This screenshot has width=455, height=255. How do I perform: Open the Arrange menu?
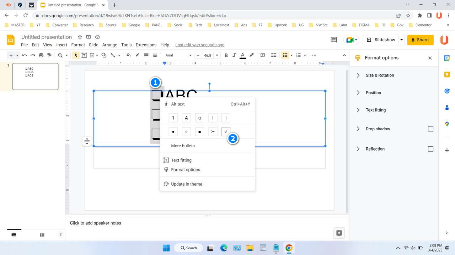[109, 45]
